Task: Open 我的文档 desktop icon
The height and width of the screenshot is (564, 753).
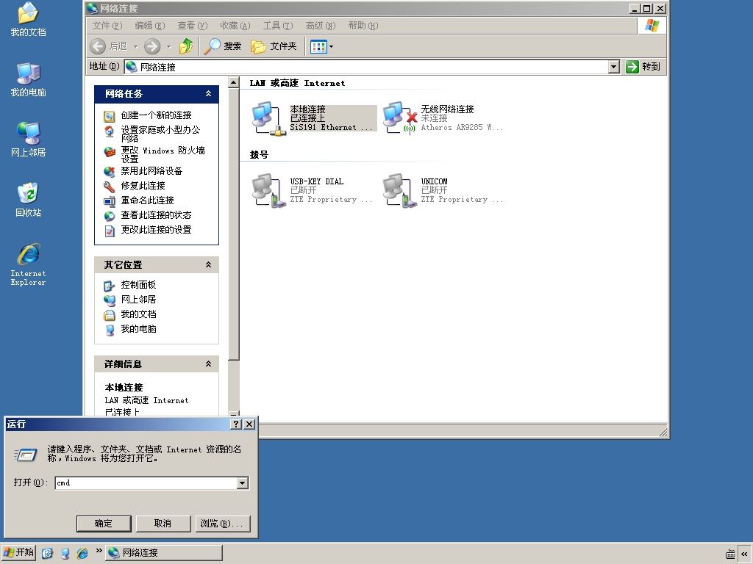Action: point(29,20)
